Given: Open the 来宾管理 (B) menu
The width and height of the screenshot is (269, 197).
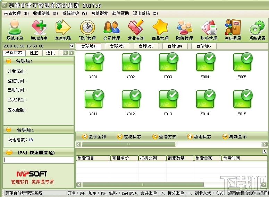Looking at the screenshot, I should tap(16, 14).
